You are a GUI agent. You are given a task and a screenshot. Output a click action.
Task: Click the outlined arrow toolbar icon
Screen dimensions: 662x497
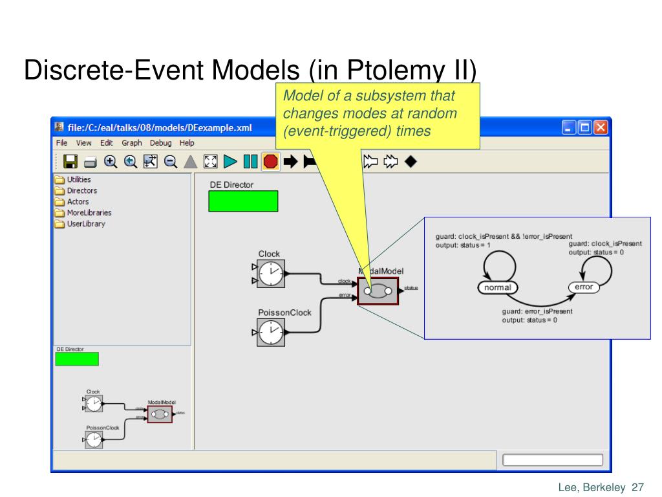(370, 162)
